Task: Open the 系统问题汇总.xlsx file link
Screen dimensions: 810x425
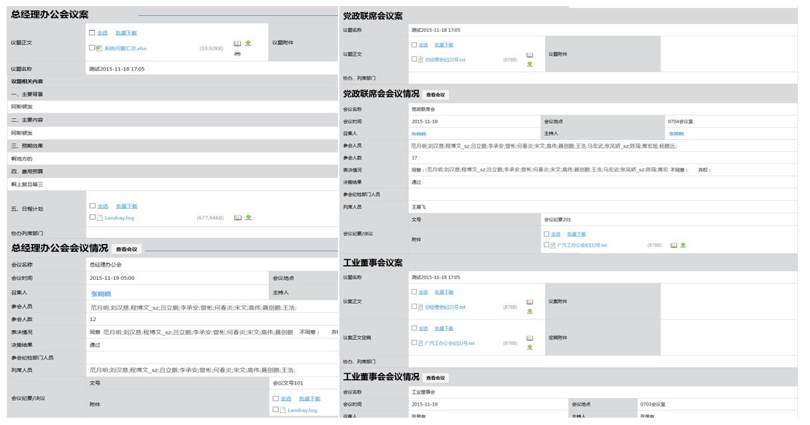Action: coord(125,48)
